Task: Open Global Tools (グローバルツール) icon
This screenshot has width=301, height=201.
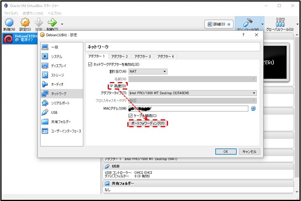Action: (280, 23)
